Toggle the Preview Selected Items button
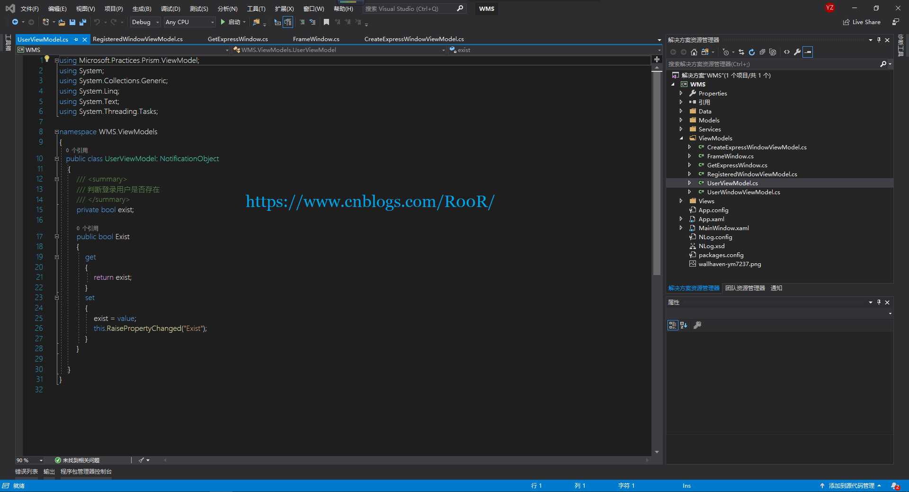The width and height of the screenshot is (909, 492). coord(808,52)
